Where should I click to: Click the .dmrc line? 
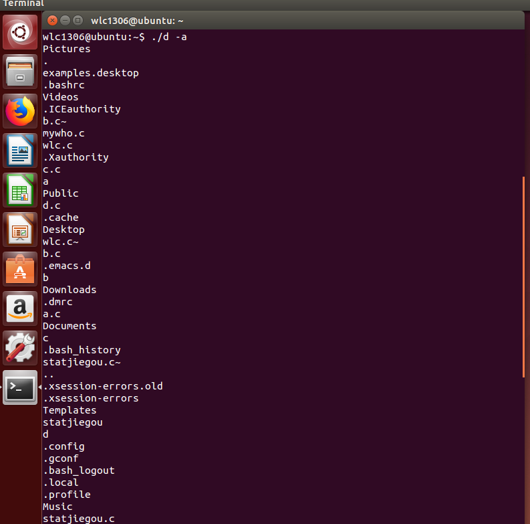[57, 302]
